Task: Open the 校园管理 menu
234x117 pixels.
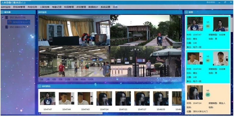Action: (69, 7)
